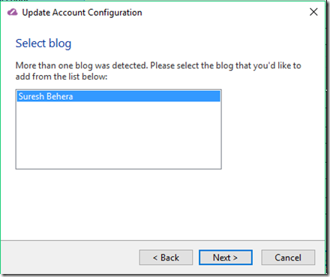Open the system menu via the Open Live Writer icon
The height and width of the screenshot is (277, 330).
[x=12, y=12]
